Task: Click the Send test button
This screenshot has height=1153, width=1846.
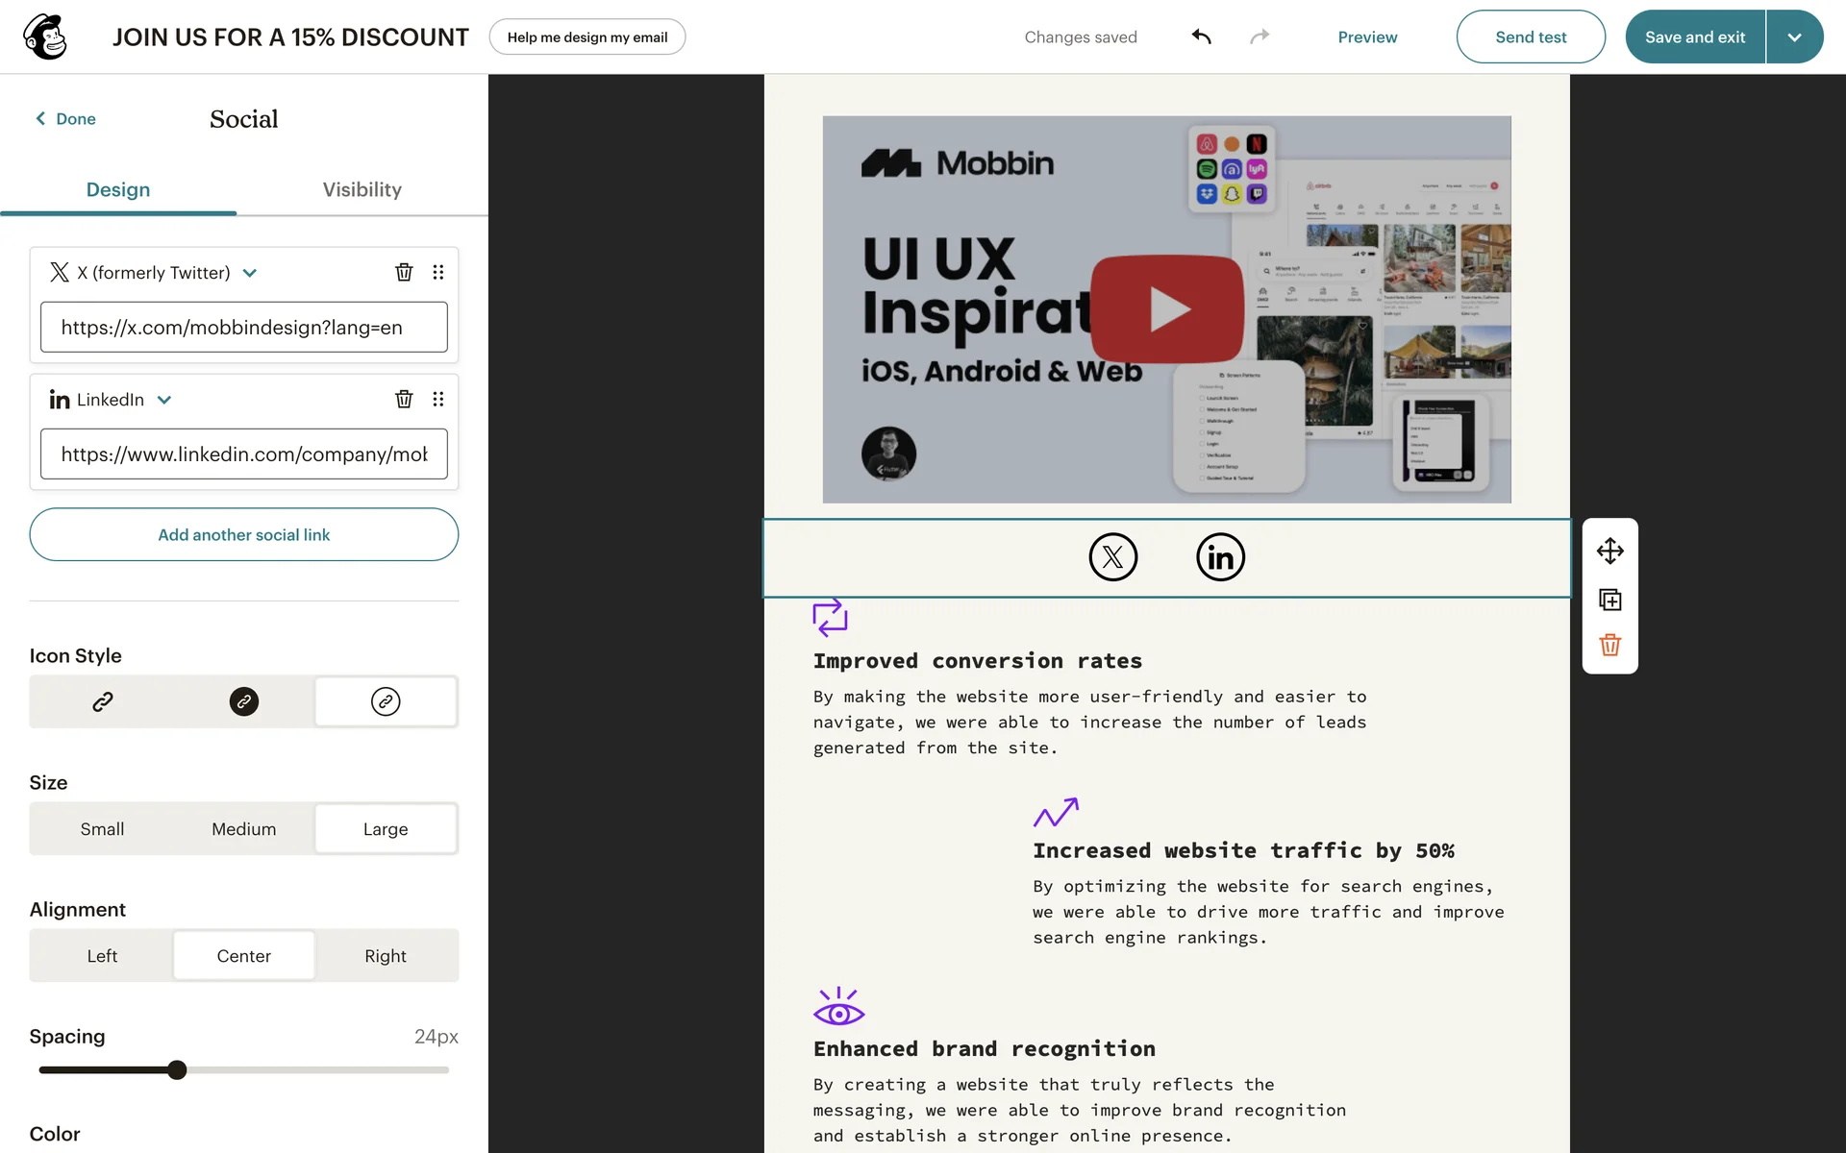Action: pyautogui.click(x=1530, y=37)
